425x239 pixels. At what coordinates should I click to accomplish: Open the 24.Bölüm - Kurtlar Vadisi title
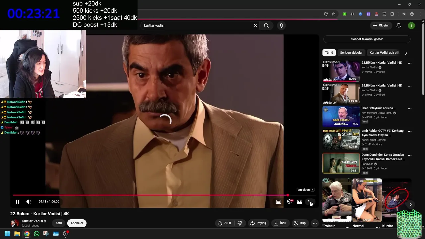382,85
